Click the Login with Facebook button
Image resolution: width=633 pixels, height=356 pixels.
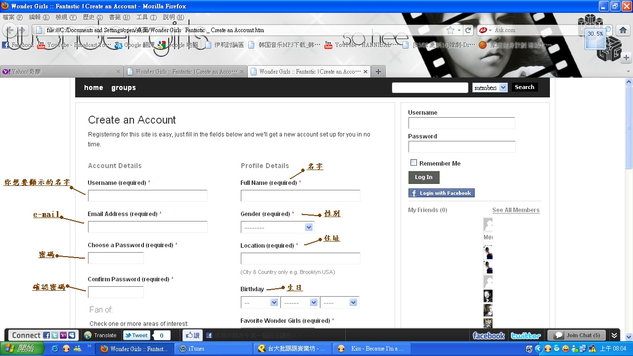tap(441, 193)
